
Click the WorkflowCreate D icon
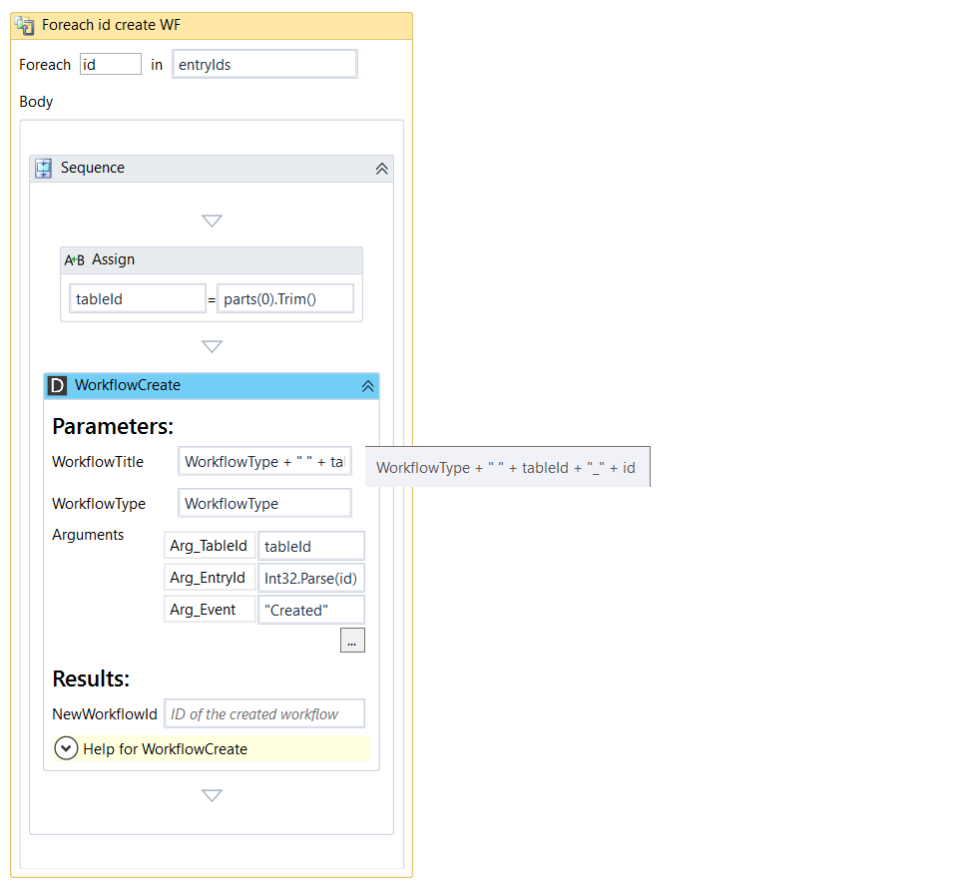[58, 386]
